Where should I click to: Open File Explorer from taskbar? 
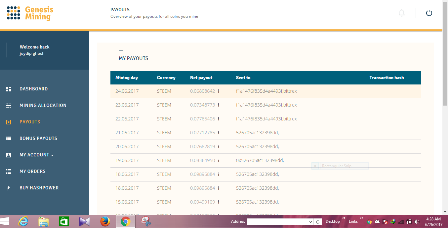(44, 221)
